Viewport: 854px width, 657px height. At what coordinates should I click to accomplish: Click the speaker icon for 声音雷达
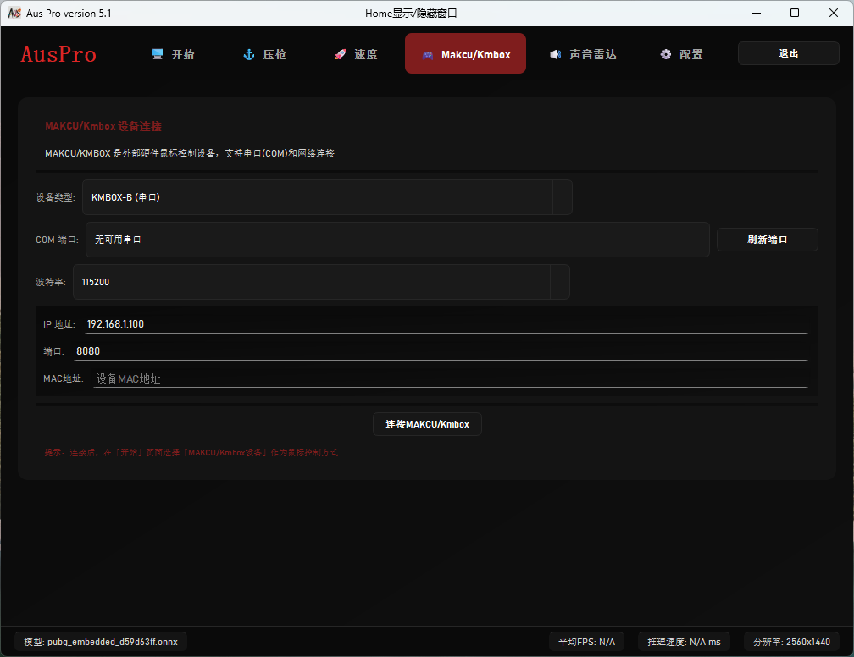(555, 54)
